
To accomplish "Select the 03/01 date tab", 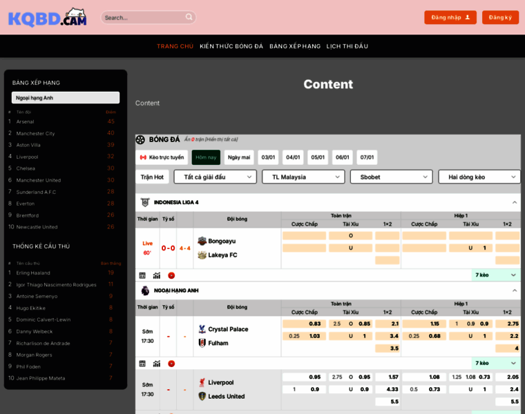I will (268, 157).
